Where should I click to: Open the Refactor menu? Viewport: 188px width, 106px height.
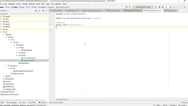coord(32,4)
